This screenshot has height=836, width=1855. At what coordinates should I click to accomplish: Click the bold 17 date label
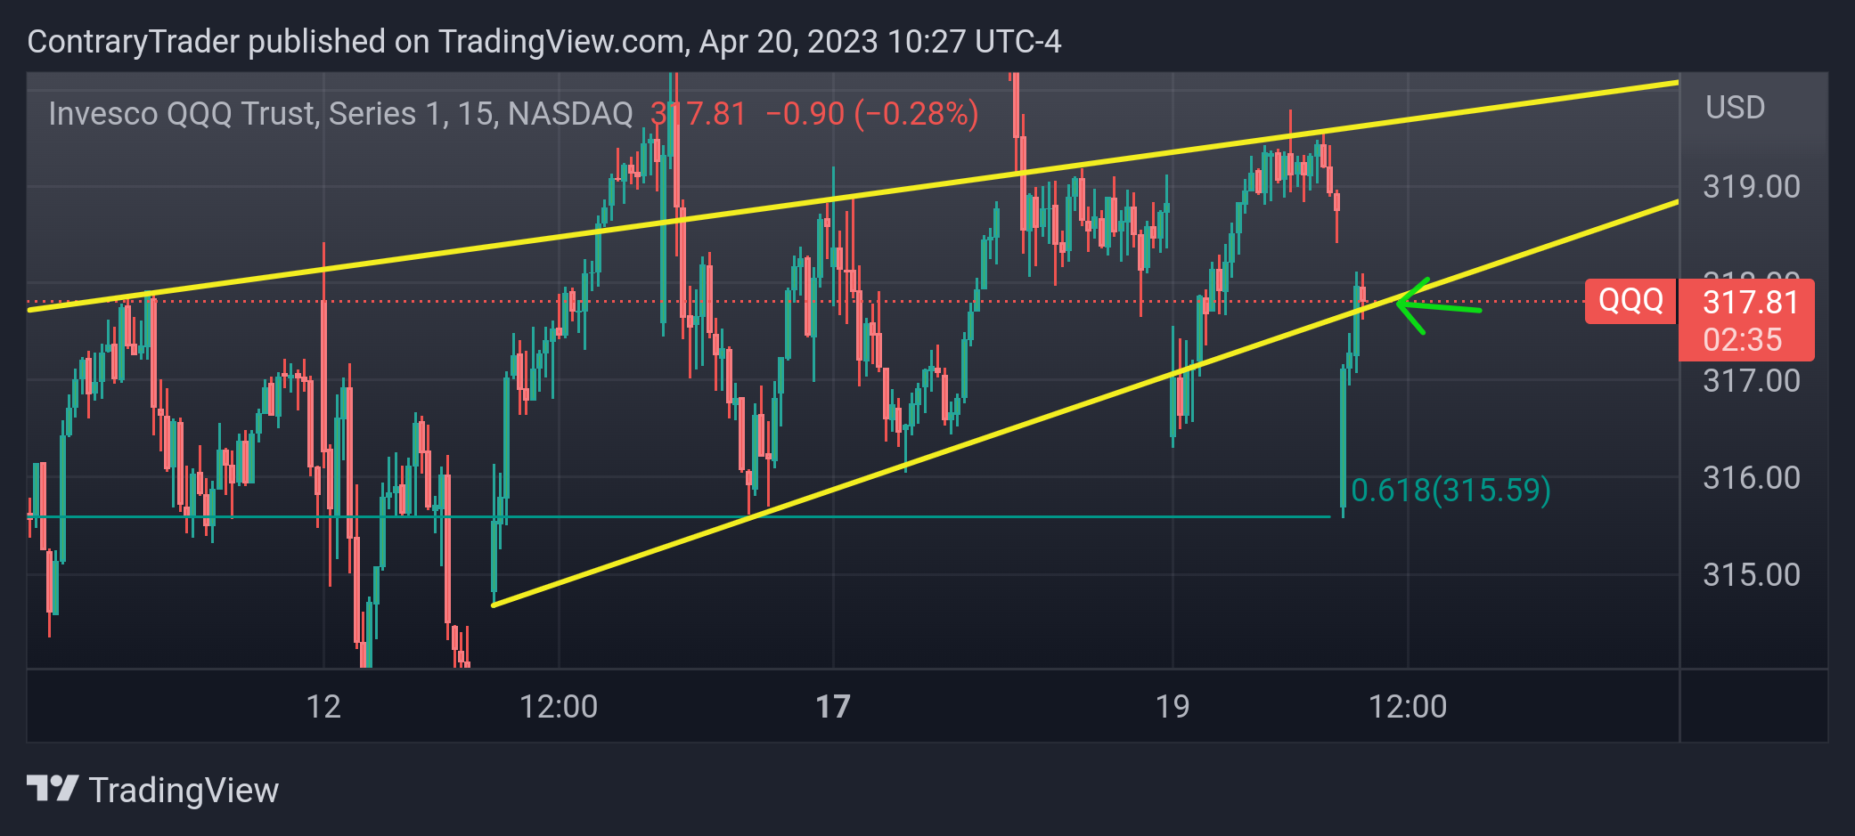[833, 707]
